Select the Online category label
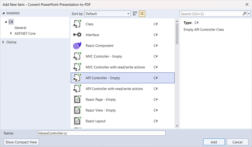The width and height of the screenshot is (252, 147). (x=11, y=42)
